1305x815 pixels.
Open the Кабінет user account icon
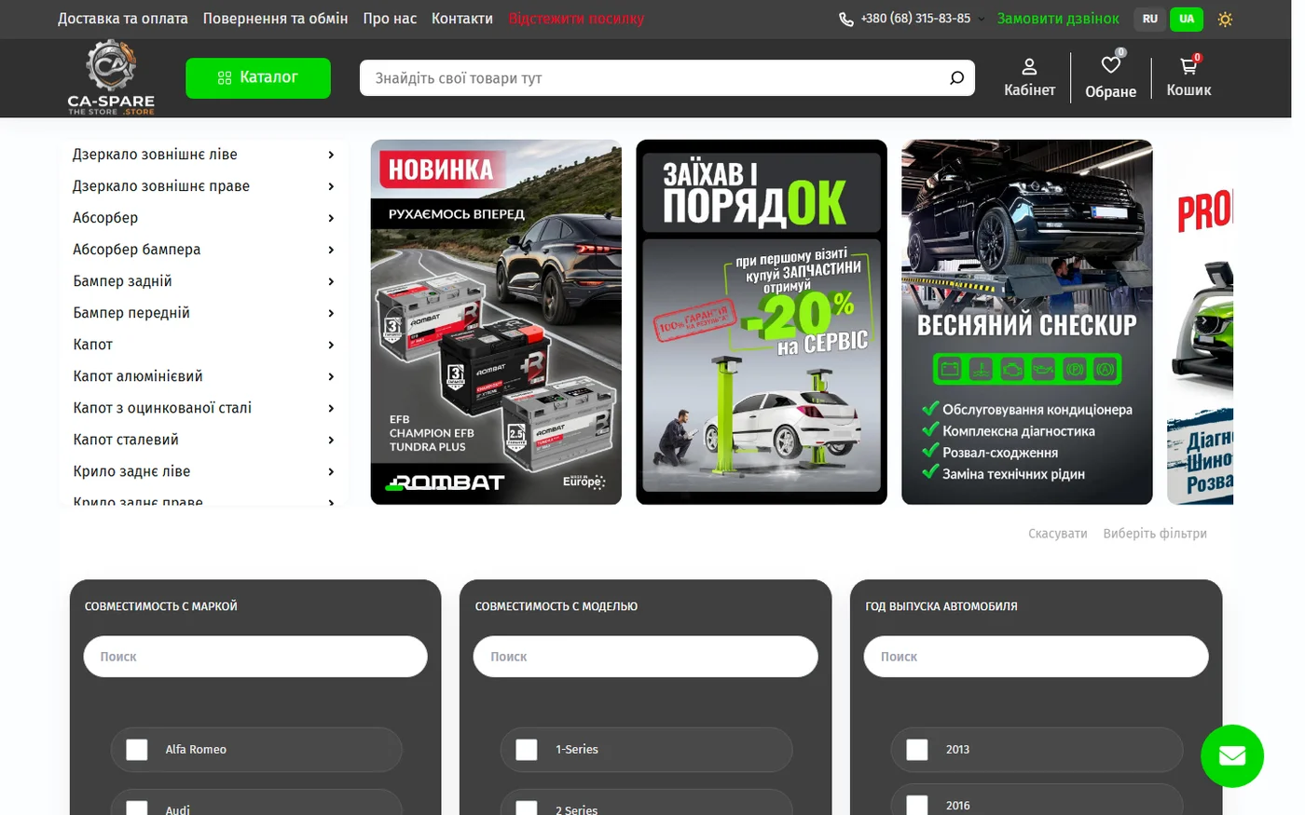(x=1029, y=67)
